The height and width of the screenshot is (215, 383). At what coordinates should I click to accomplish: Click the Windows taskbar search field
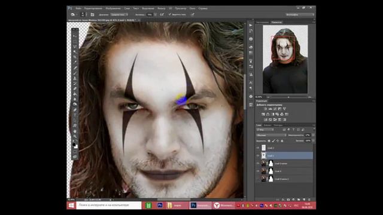109,205
